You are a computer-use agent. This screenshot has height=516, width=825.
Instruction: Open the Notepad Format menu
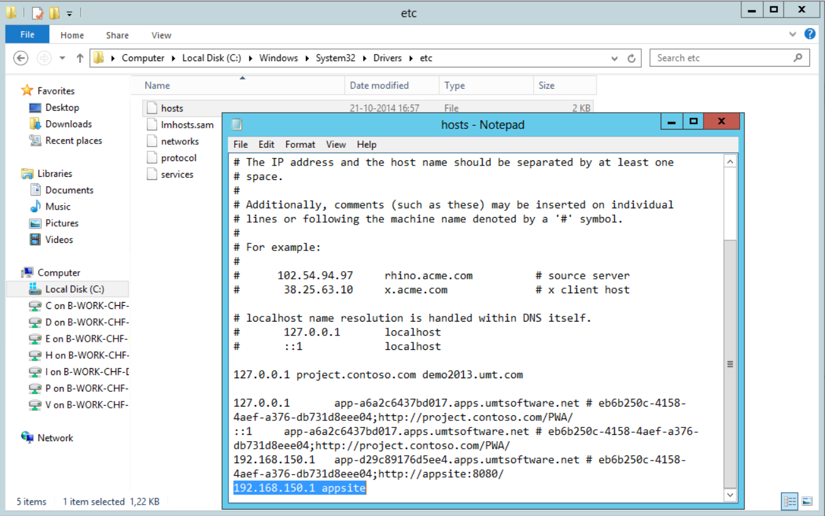[300, 144]
